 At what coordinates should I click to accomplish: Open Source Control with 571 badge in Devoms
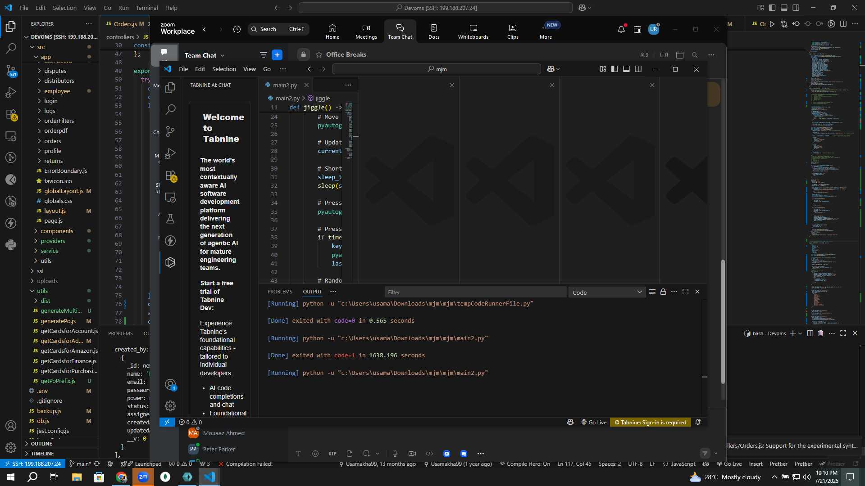(x=11, y=71)
